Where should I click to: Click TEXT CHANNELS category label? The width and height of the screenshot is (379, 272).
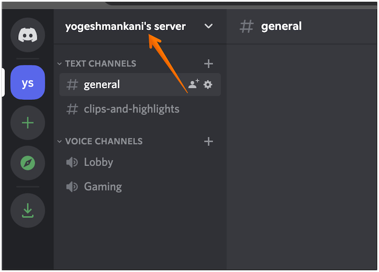pyautogui.click(x=101, y=64)
